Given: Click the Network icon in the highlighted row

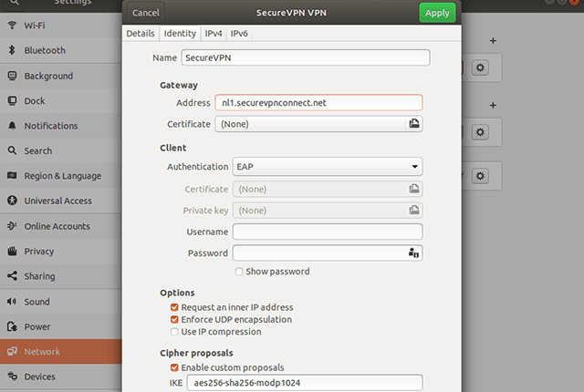Looking at the screenshot, I should 12,351.
